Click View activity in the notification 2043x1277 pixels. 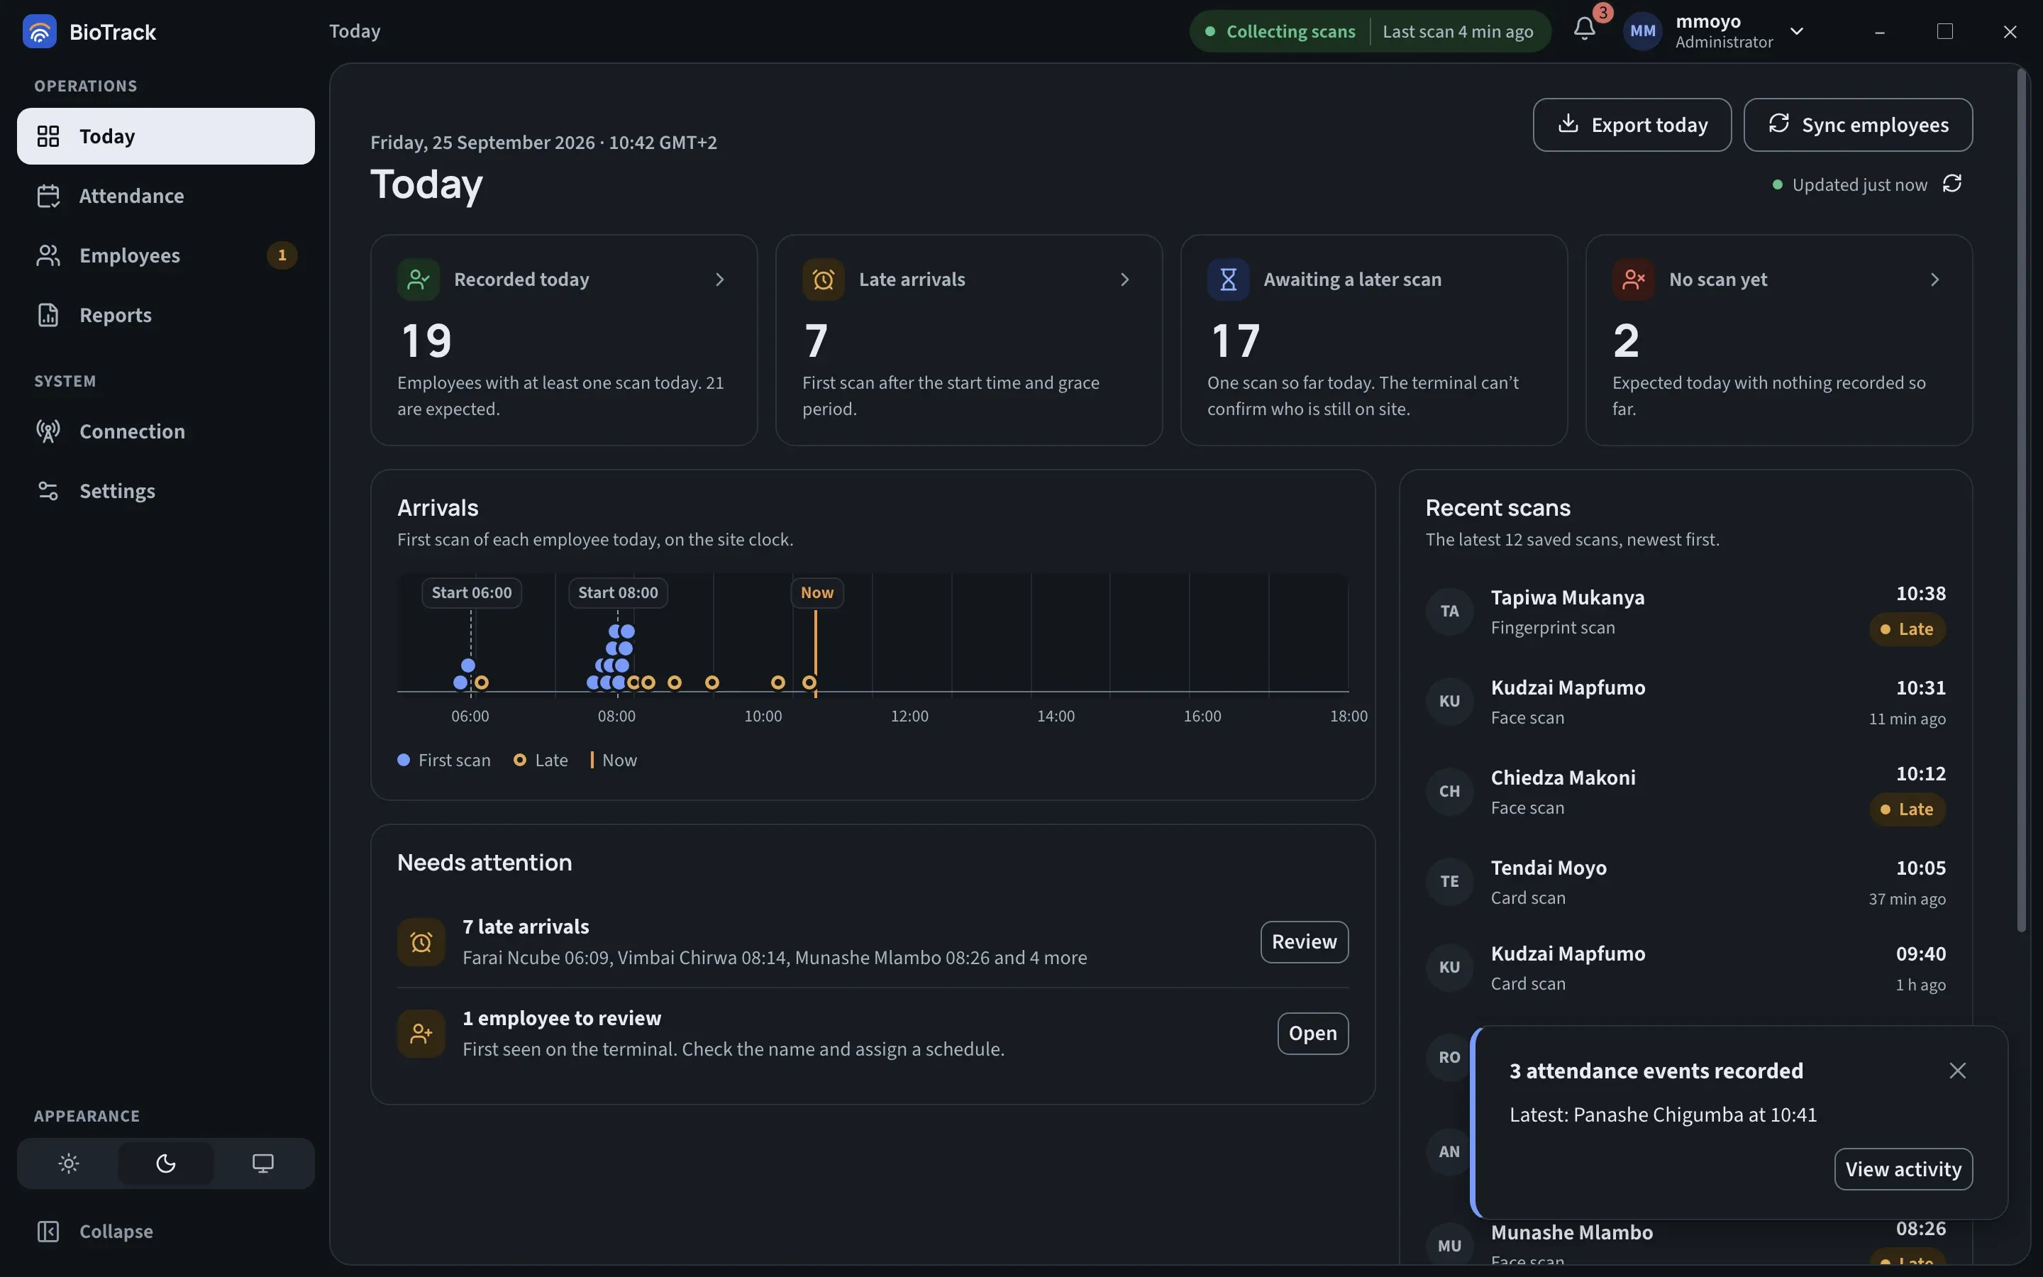[1903, 1169]
